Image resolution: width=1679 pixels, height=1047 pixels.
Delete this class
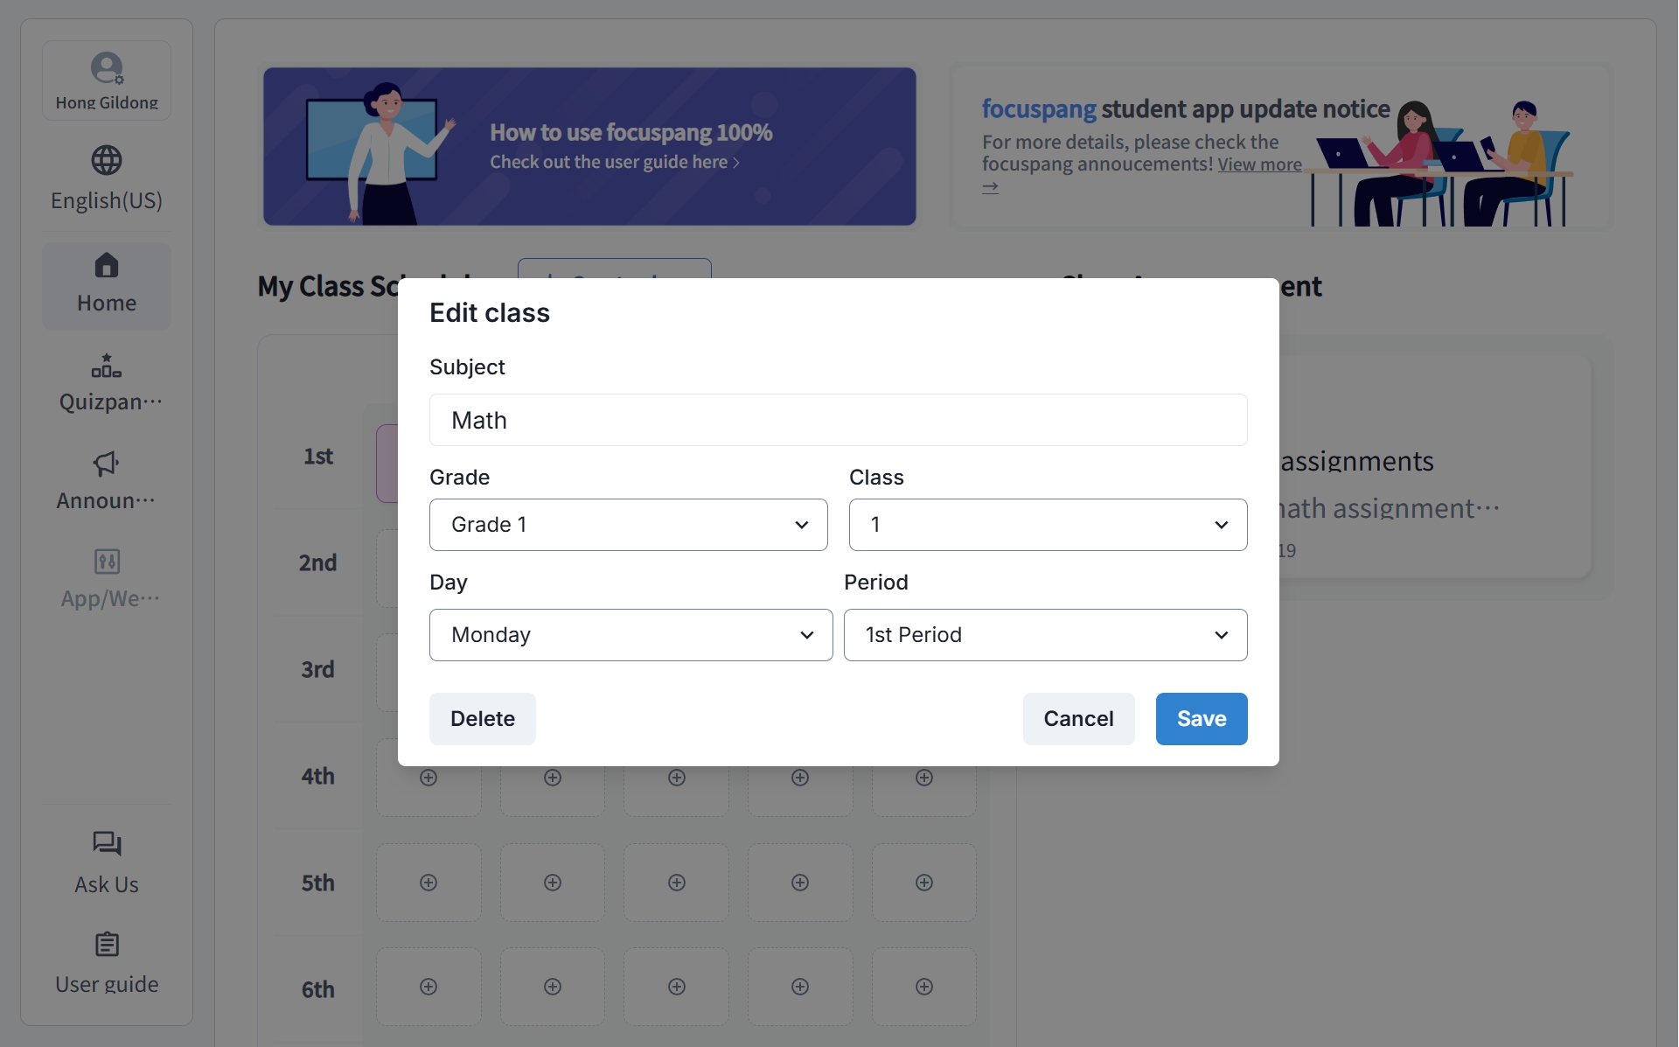point(482,719)
